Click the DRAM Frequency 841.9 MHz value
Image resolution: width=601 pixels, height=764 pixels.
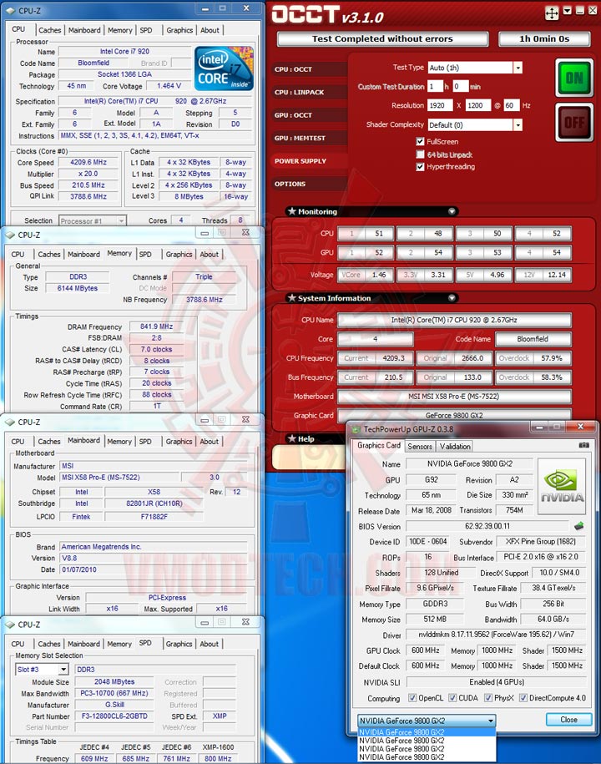coord(156,326)
